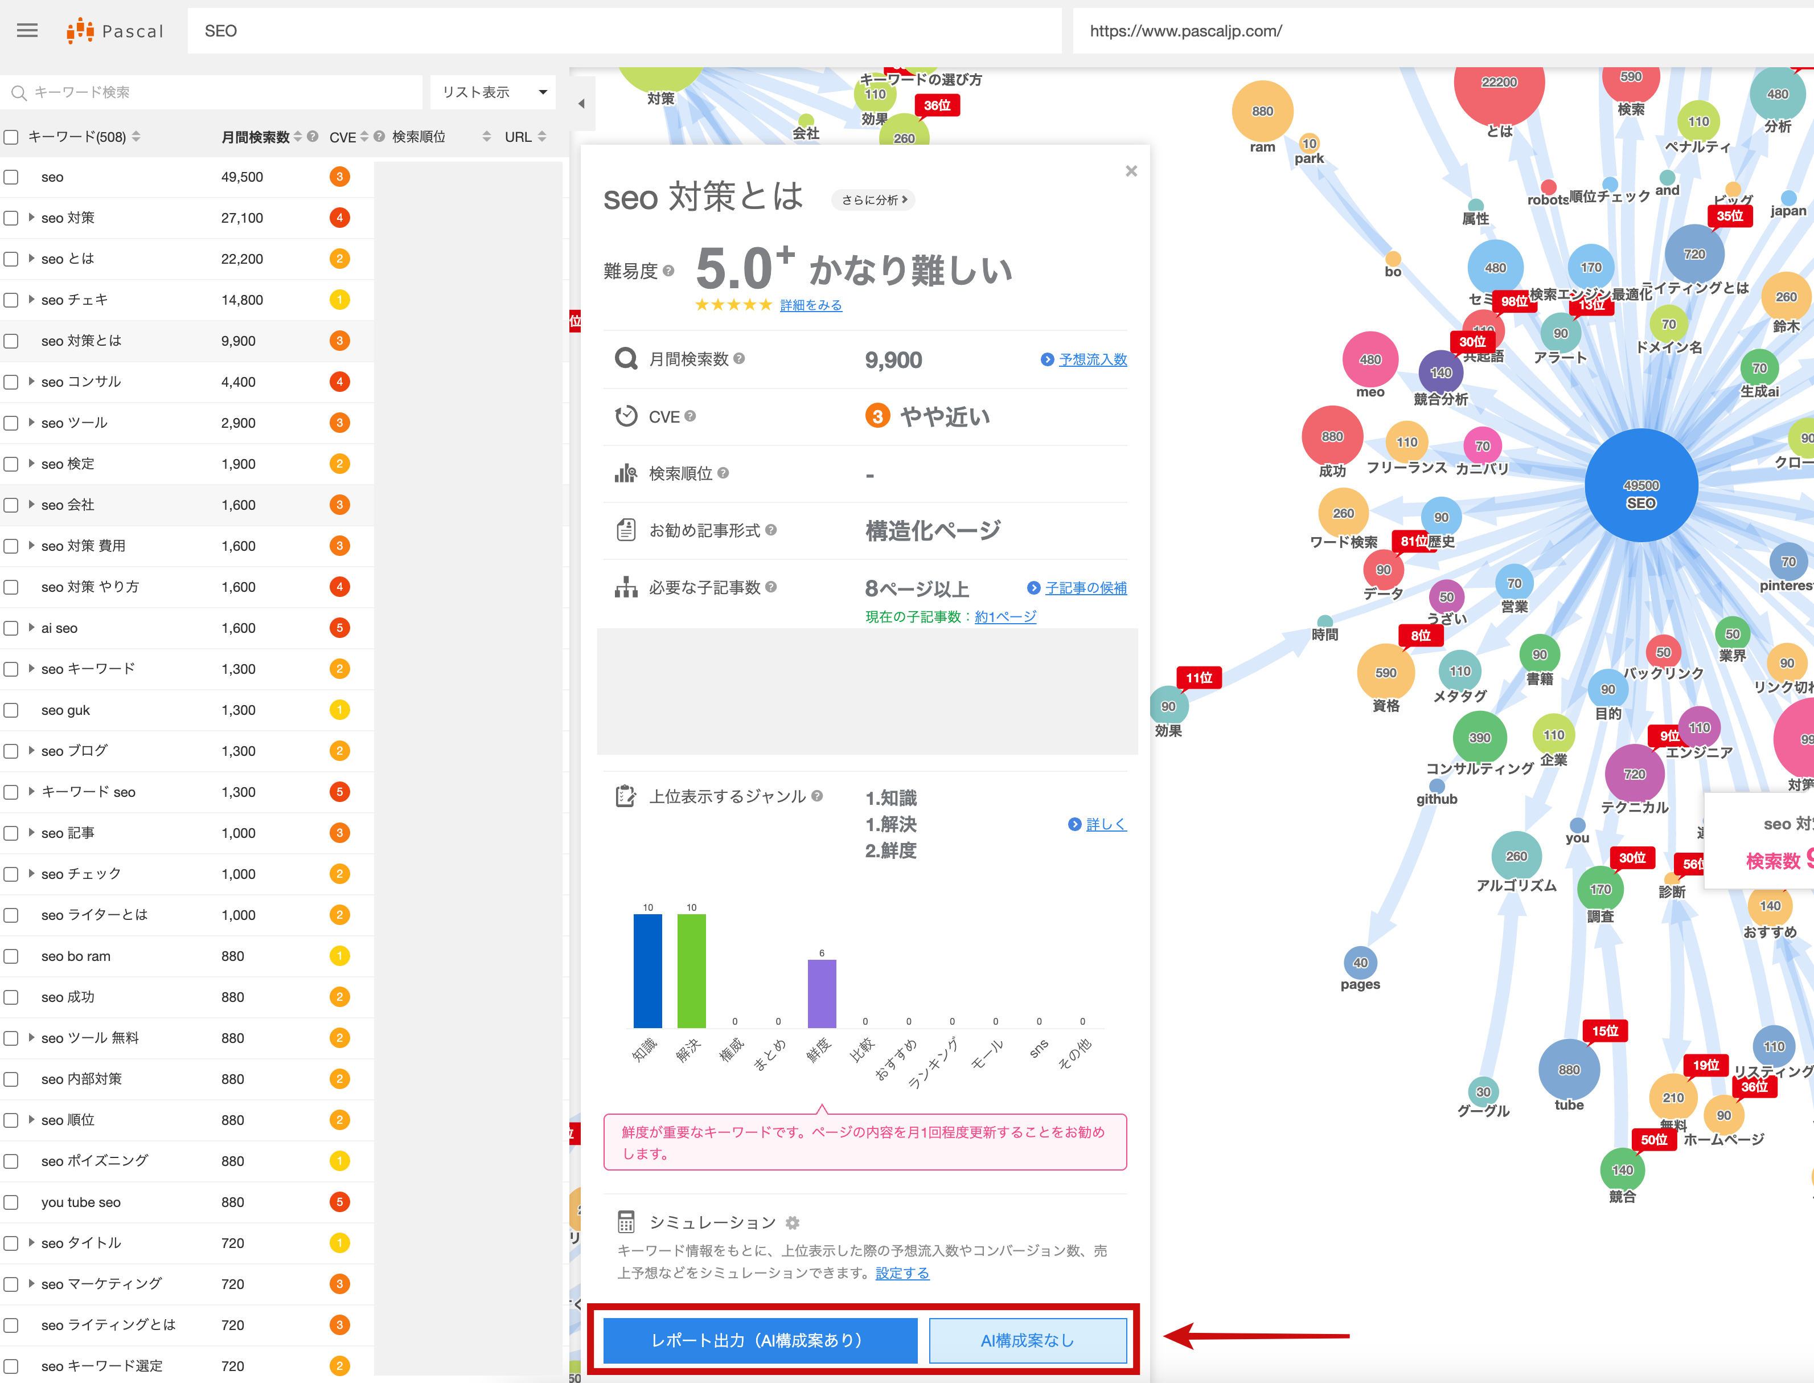Check the box for ai seo row
The image size is (1814, 1383).
pos(11,628)
